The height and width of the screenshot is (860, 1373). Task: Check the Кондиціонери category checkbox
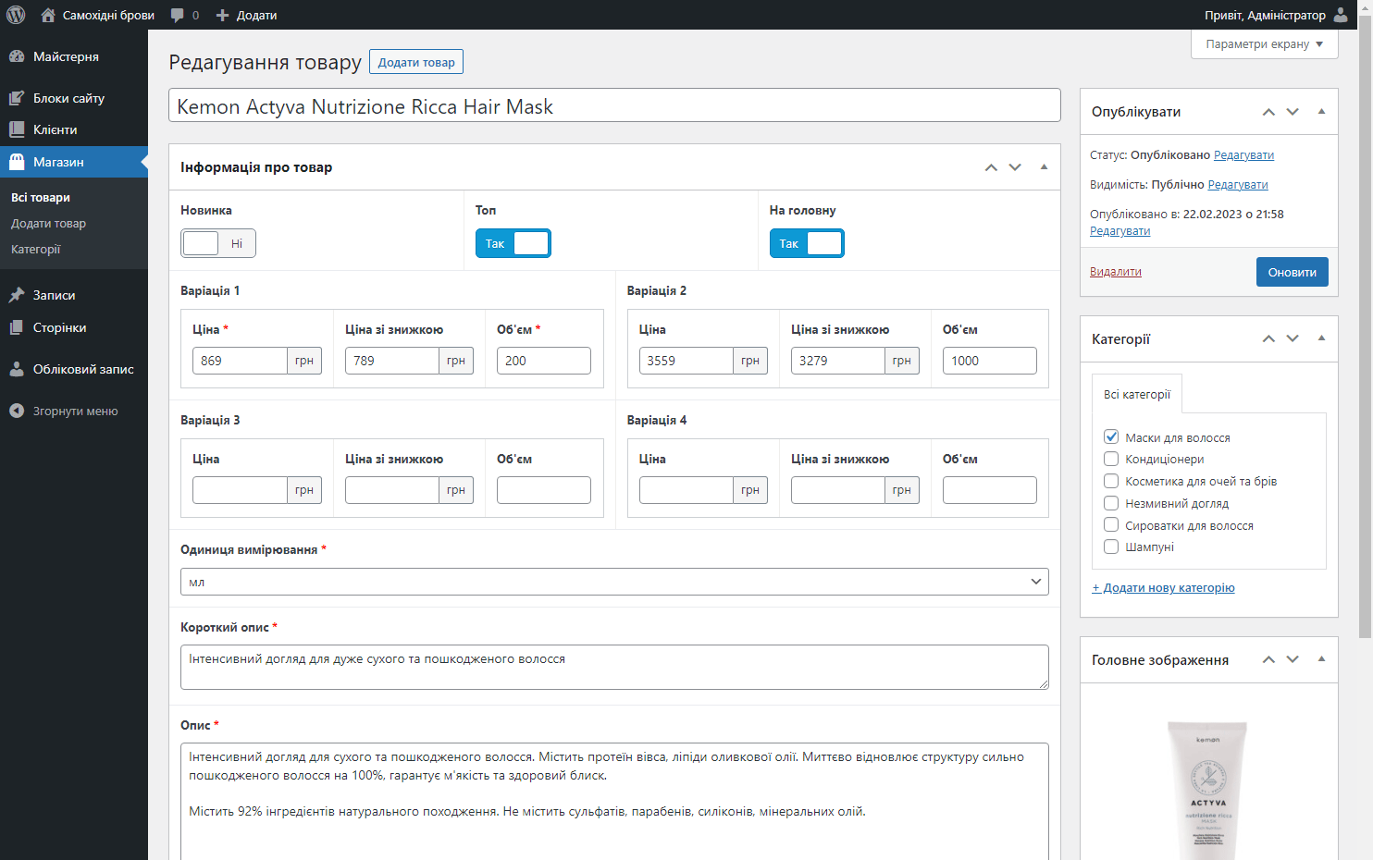[x=1111, y=459]
